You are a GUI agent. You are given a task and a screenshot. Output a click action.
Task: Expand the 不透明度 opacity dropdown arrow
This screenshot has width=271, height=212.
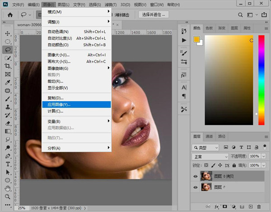tap(264, 157)
